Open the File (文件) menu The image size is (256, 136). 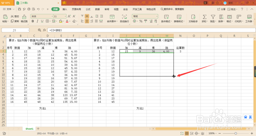tap(9, 9)
